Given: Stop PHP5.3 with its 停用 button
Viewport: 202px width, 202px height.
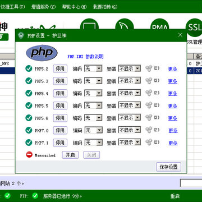Looking at the screenshot, I should 60,81.
